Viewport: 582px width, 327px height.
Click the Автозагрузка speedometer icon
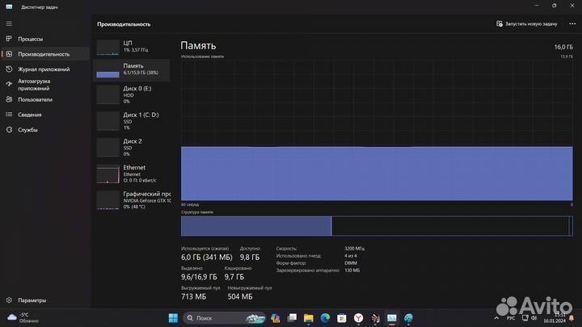pyautogui.click(x=9, y=84)
